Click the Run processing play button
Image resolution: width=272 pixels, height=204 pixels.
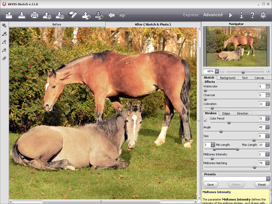[x=231, y=15]
